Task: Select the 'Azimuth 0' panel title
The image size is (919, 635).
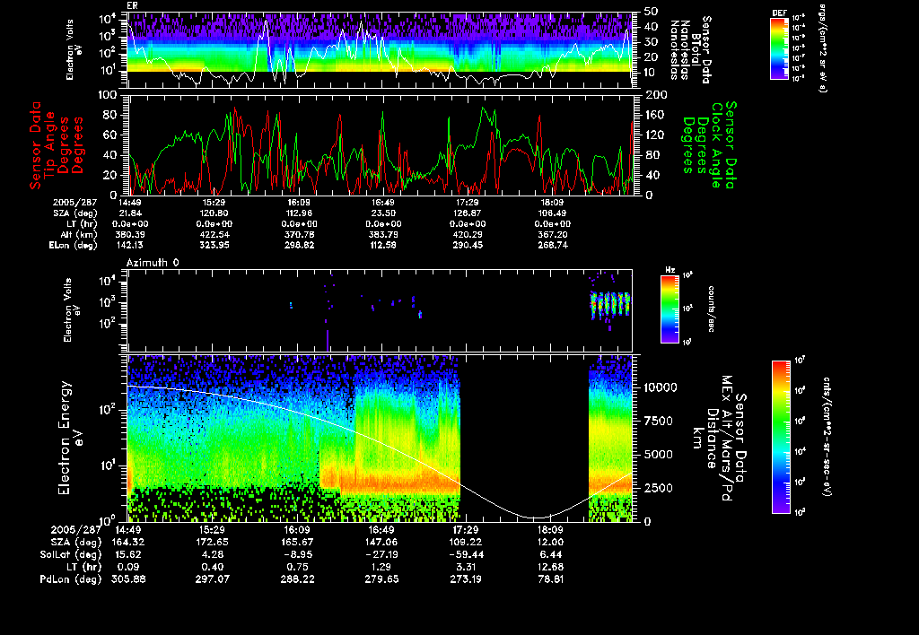Action: tap(153, 263)
